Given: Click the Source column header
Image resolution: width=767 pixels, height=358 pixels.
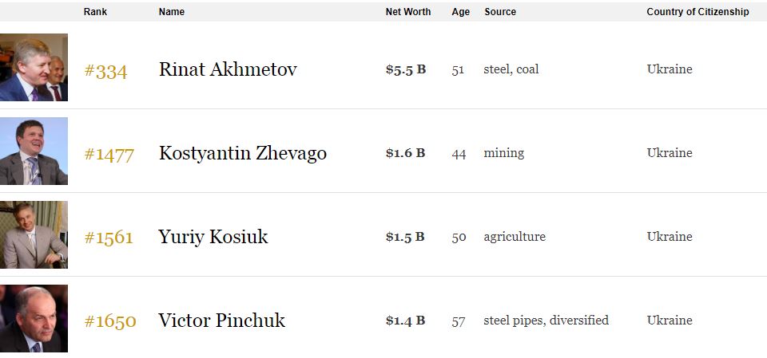Looking at the screenshot, I should pos(500,12).
